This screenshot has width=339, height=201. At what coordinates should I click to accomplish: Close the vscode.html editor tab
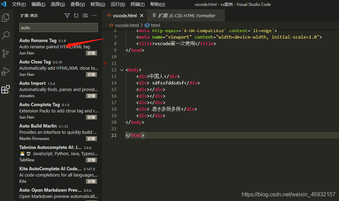pyautogui.click(x=142, y=16)
